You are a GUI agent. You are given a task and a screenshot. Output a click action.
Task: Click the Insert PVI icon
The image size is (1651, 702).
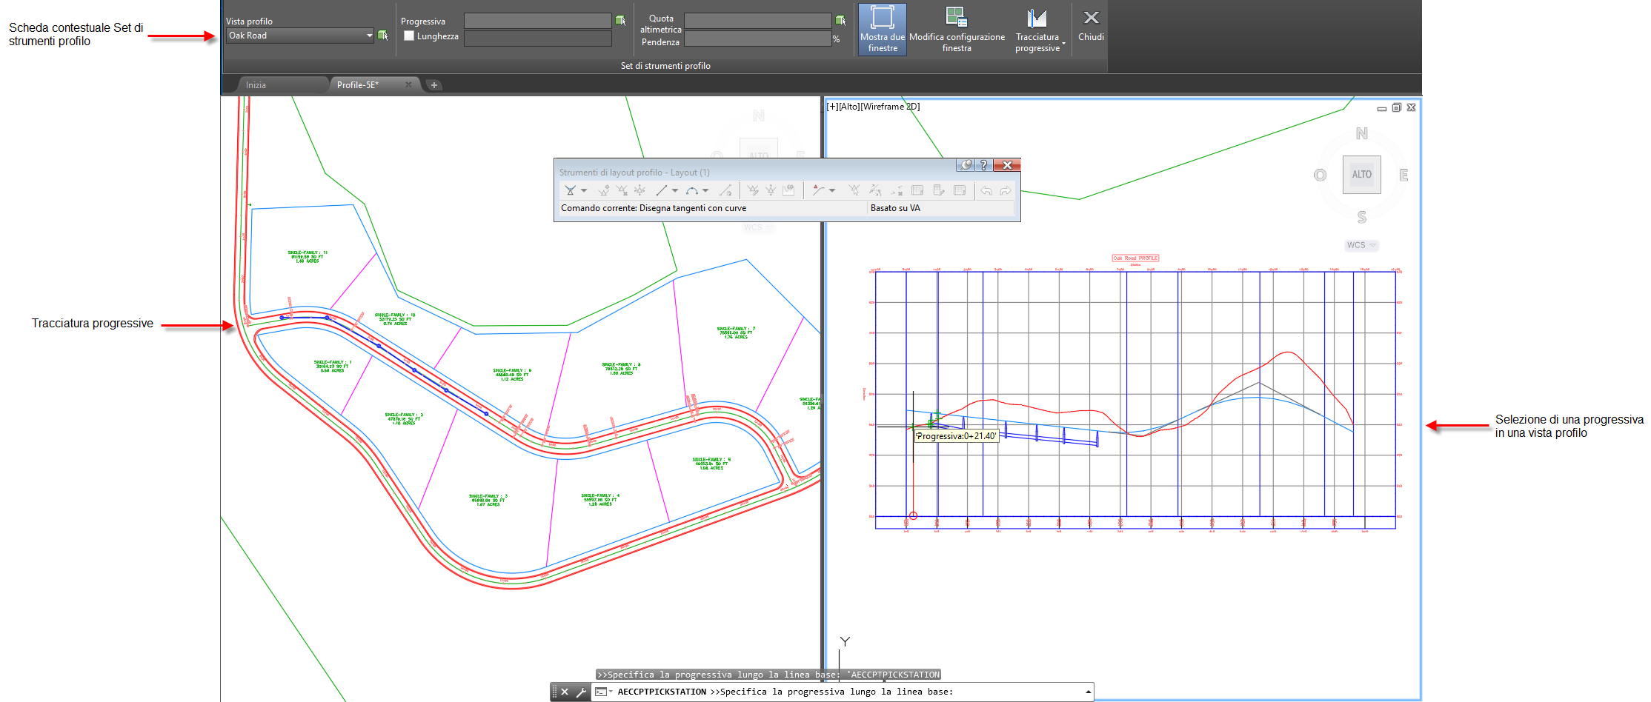coord(603,190)
